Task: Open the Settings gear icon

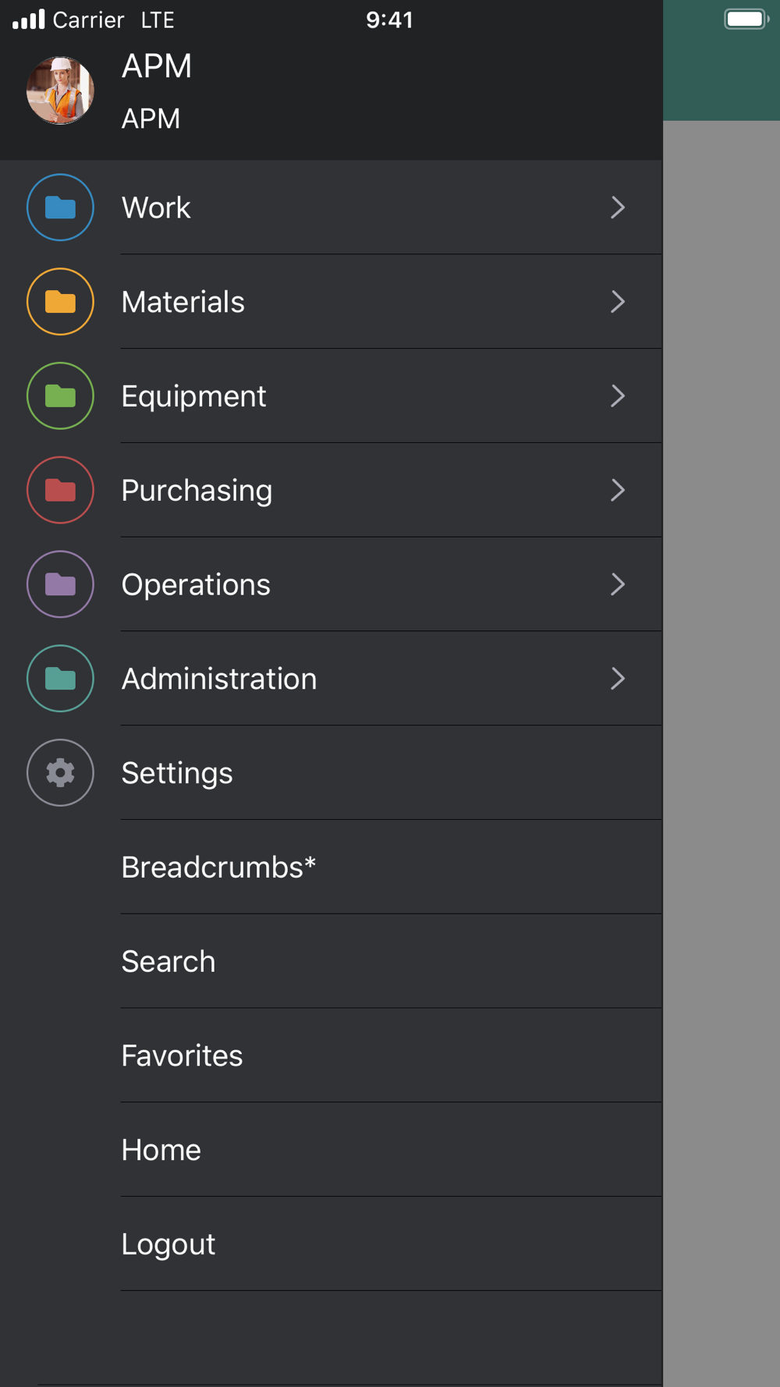Action: pyautogui.click(x=60, y=773)
